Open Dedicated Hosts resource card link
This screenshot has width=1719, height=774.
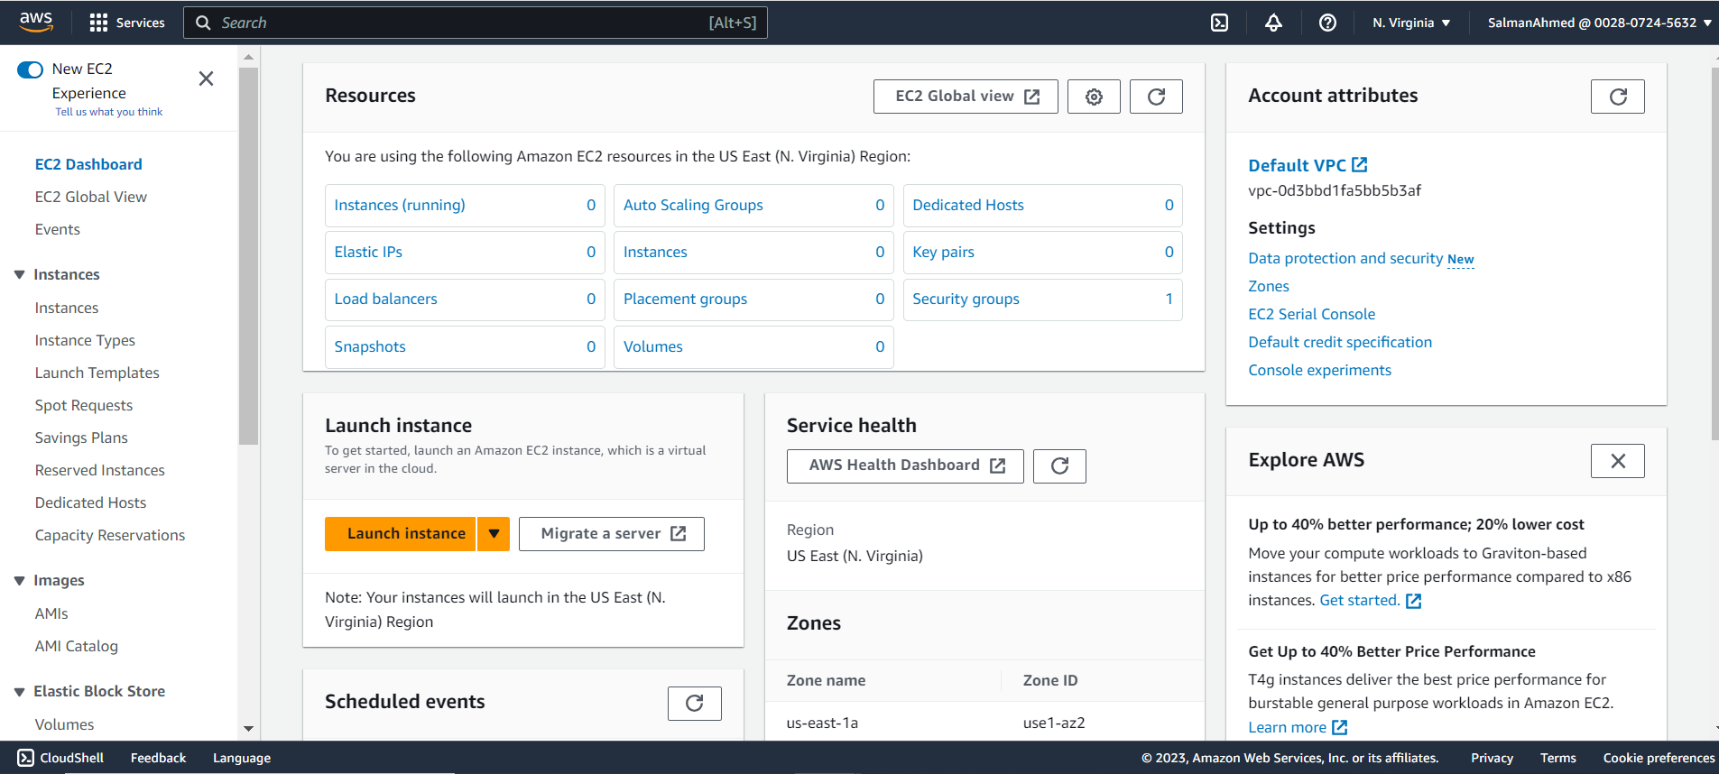tap(968, 205)
